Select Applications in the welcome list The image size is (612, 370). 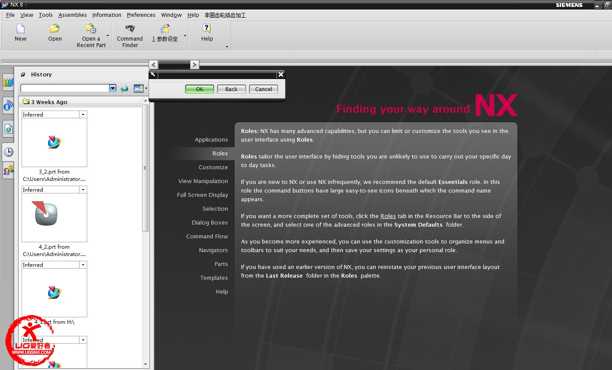211,139
